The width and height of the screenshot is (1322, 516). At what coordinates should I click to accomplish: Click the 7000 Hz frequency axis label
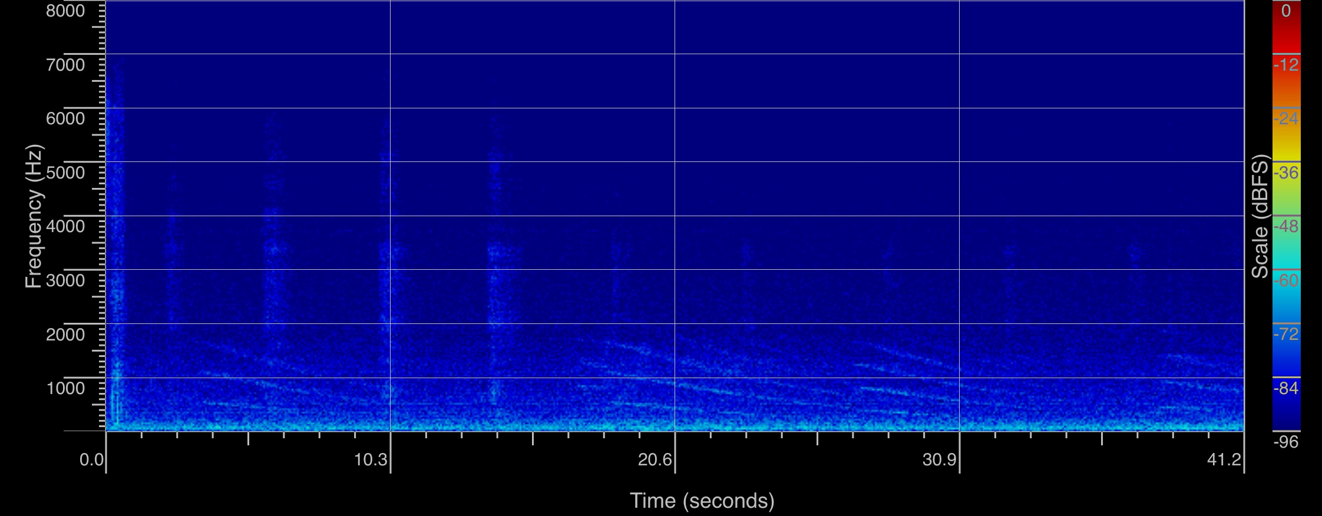[x=65, y=65]
